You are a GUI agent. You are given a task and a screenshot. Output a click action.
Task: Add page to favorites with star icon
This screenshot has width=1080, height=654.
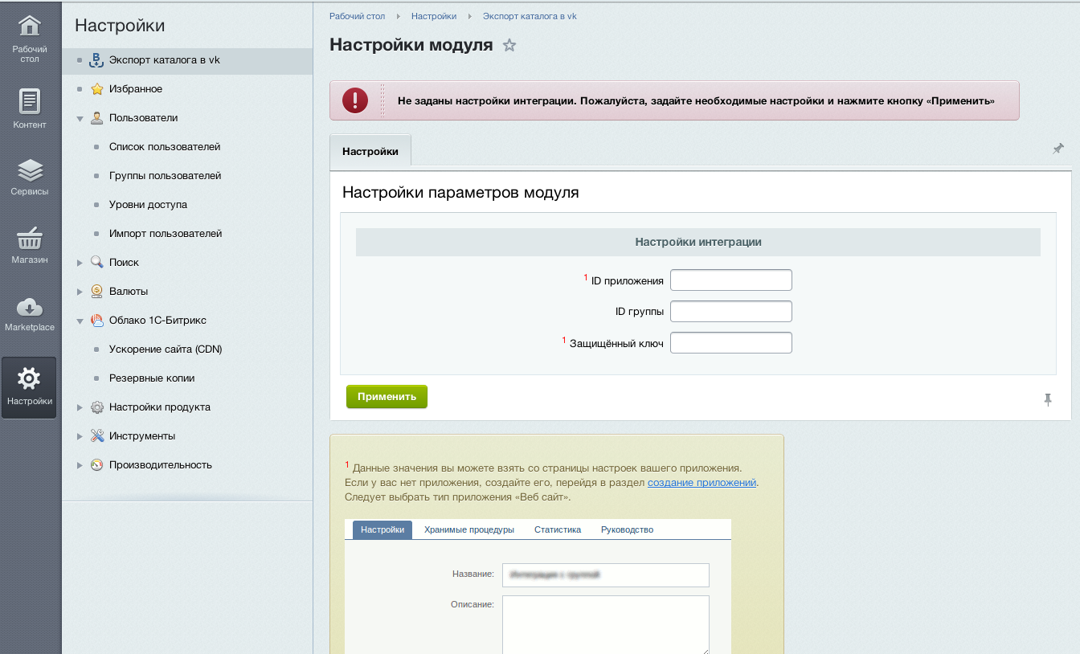pyautogui.click(x=509, y=46)
